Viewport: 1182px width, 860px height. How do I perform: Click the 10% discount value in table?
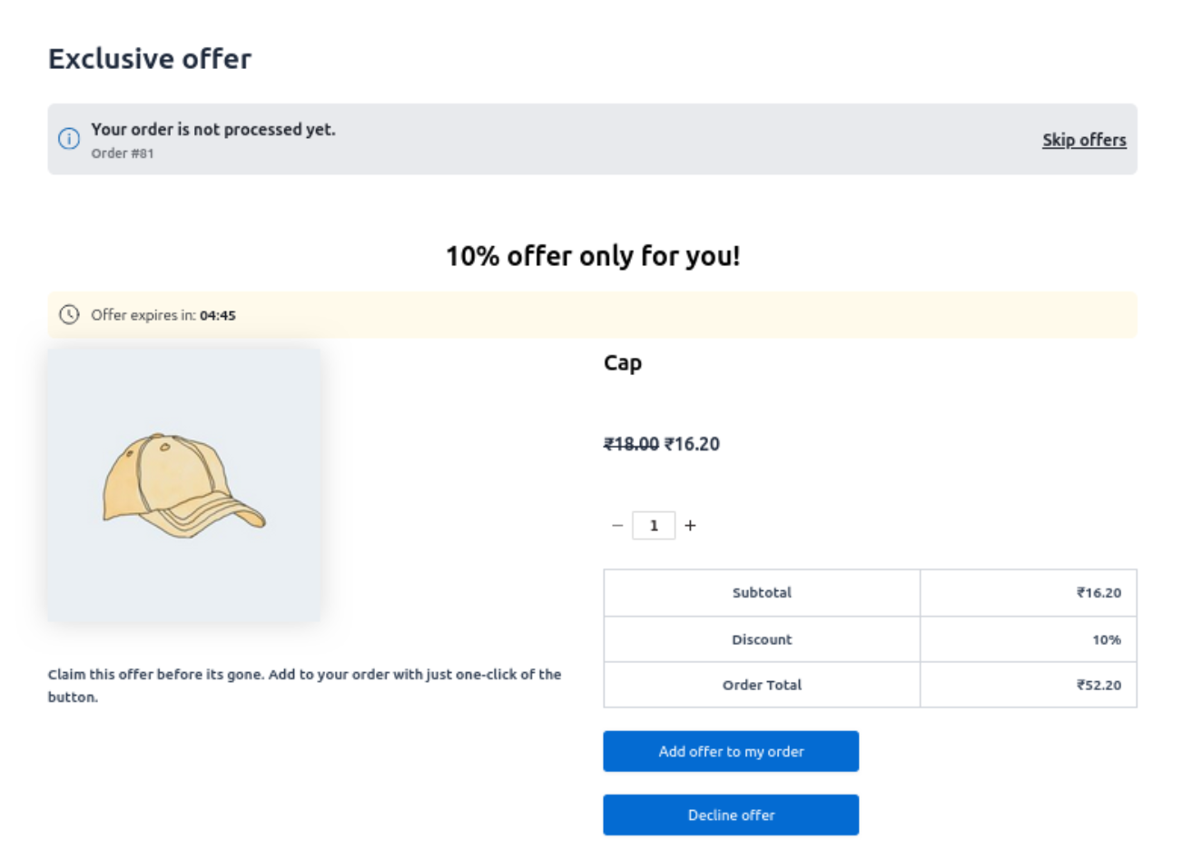[x=1106, y=640]
